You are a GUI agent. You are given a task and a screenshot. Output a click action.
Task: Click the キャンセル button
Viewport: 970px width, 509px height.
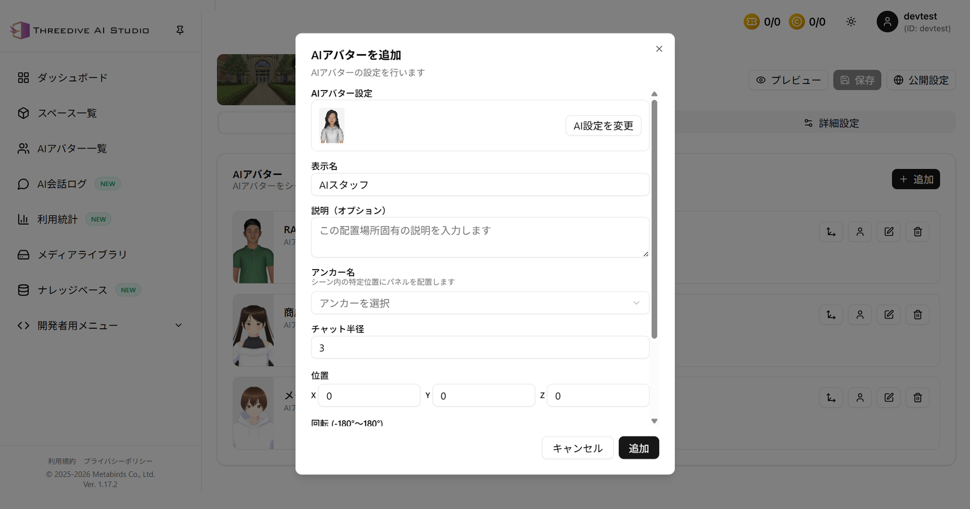pos(578,448)
